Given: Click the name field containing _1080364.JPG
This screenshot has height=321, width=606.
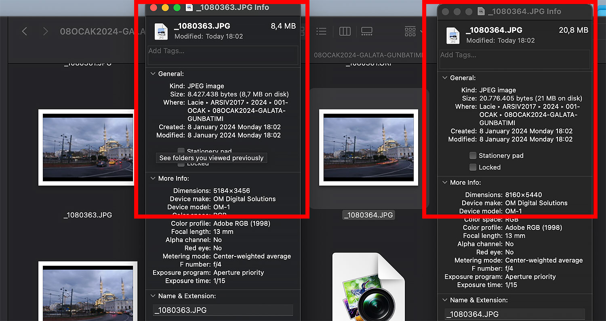Looking at the screenshot, I should 514,314.
